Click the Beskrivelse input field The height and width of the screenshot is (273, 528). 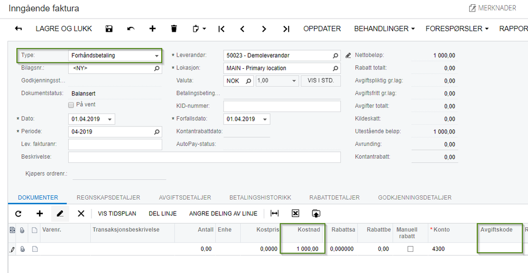point(205,157)
